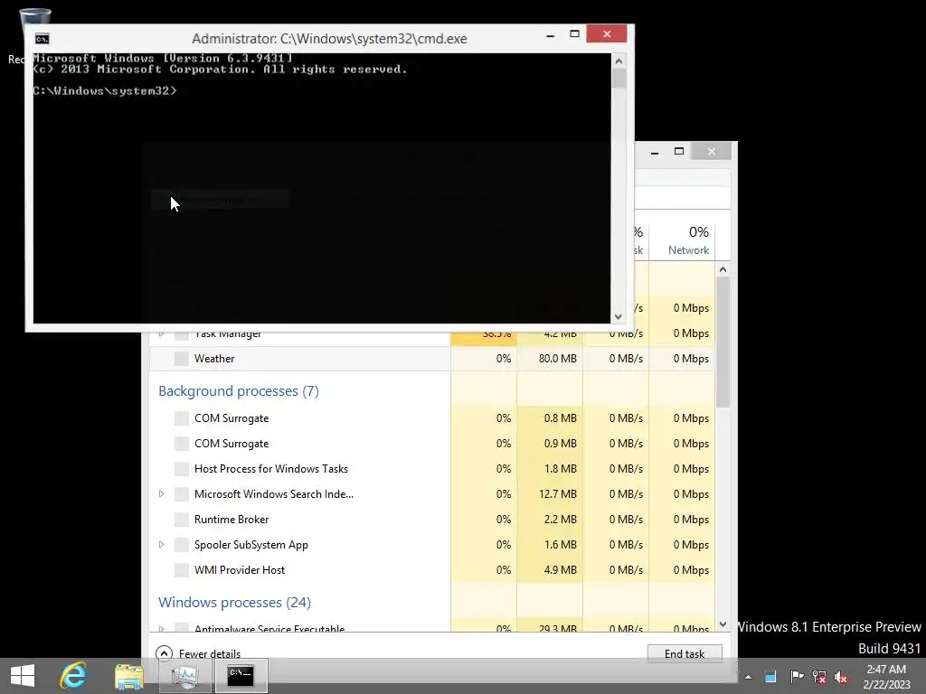Viewport: 926px width, 694px height.
Task: Select the Spooler SubSystem App process name
Action: [x=251, y=545]
